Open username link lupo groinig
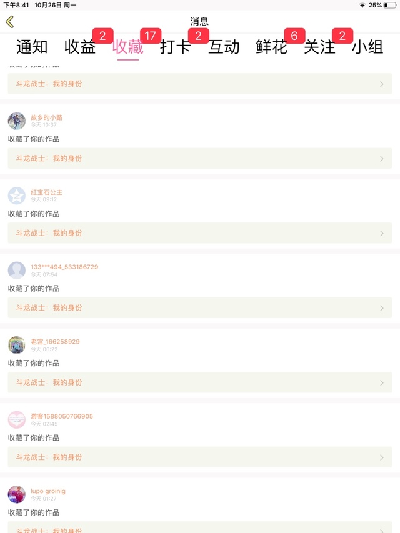 click(x=48, y=491)
